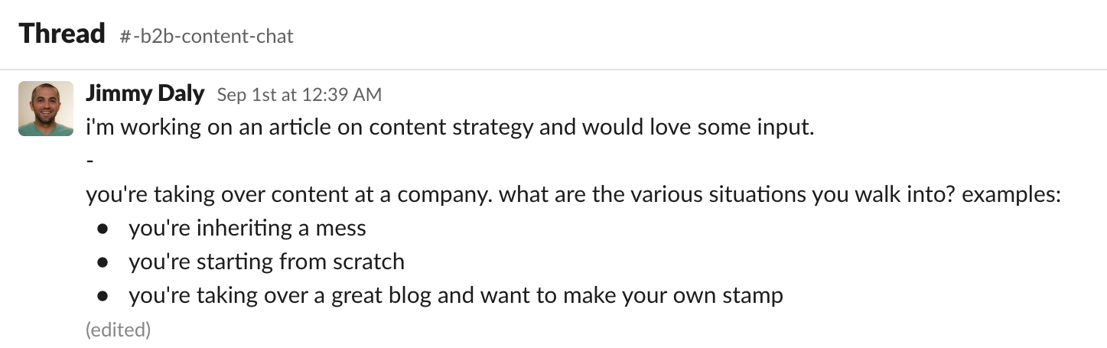Click the (edited) label under the message
1107x348 pixels.
tap(118, 330)
